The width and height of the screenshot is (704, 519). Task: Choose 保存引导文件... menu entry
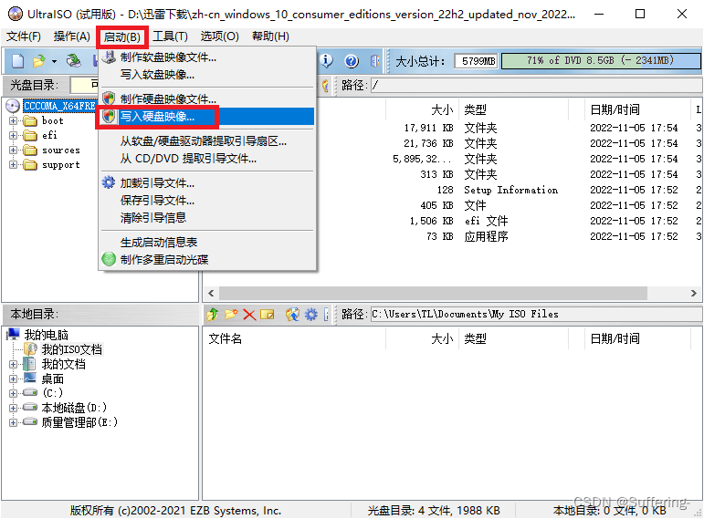[207, 200]
